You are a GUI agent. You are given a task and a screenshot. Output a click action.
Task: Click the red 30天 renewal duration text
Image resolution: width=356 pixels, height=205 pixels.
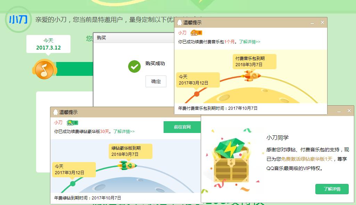pyautogui.click(x=105, y=132)
